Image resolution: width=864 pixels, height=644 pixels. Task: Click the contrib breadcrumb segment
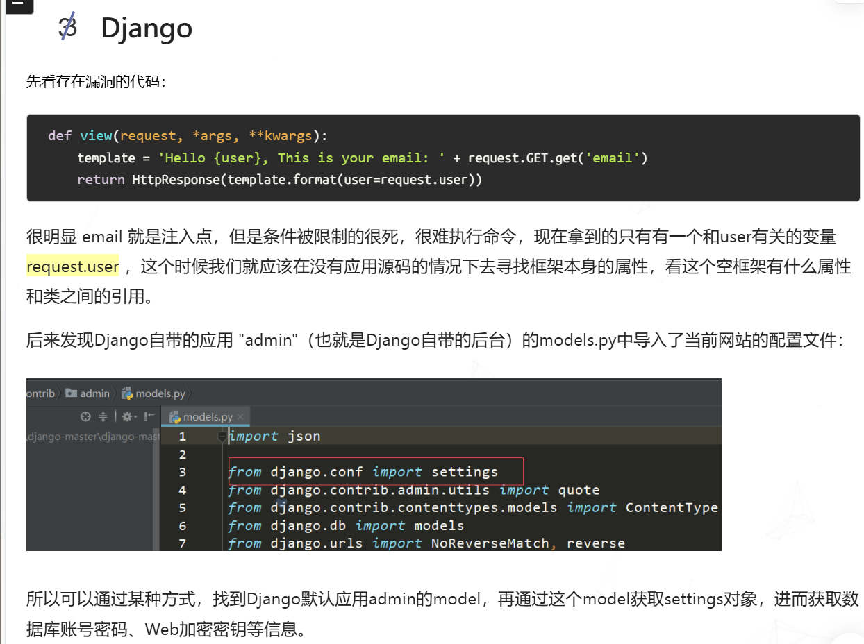pos(40,393)
